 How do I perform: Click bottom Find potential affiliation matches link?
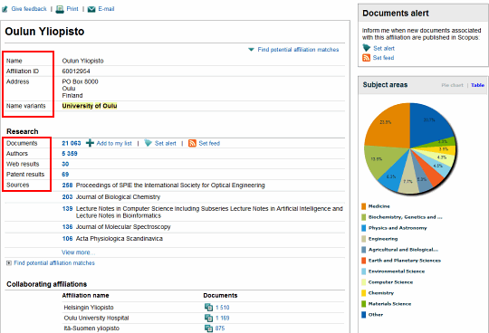coord(54,263)
